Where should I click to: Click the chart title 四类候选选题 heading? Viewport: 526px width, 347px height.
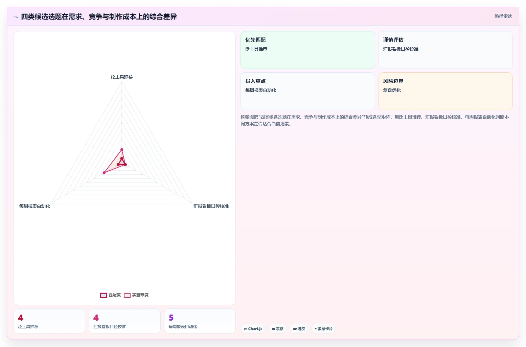99,17
